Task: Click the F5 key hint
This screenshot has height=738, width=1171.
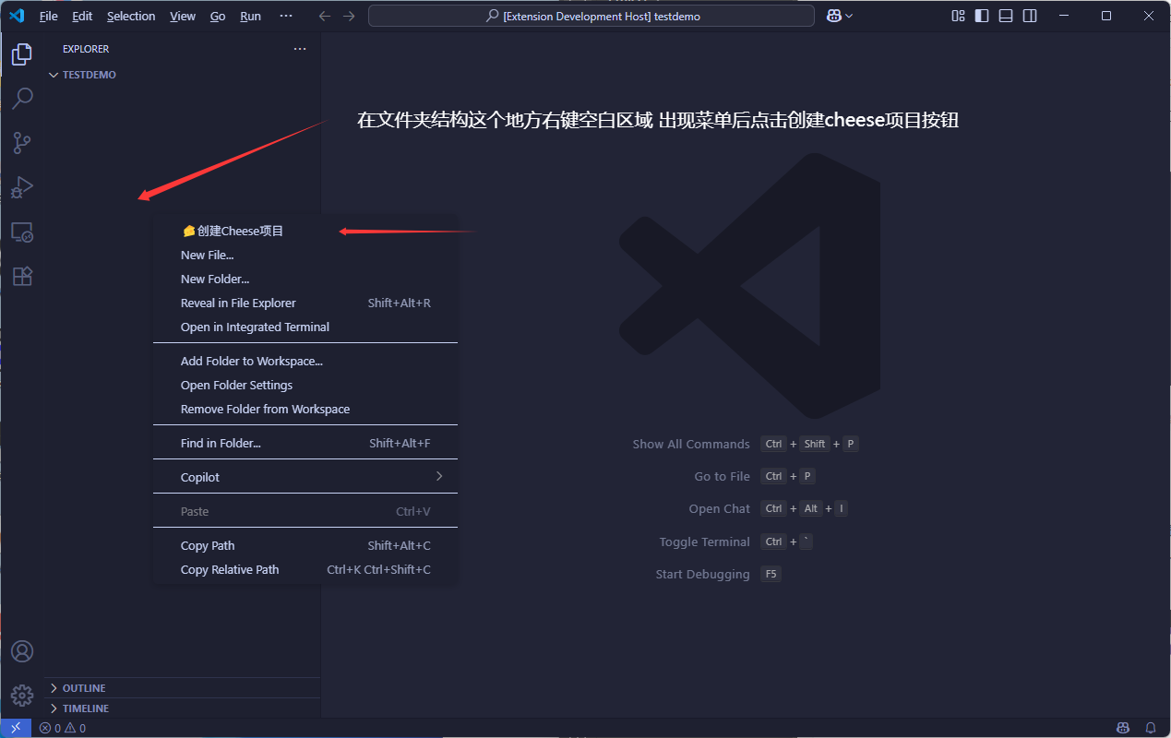Action: tap(771, 574)
